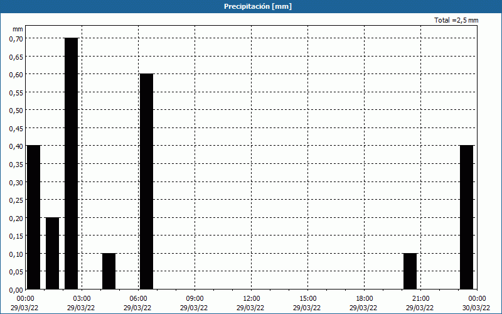This screenshot has width=502, height=314.
Task: Click the Total =2,5 mm label
Action: pyautogui.click(x=456, y=20)
